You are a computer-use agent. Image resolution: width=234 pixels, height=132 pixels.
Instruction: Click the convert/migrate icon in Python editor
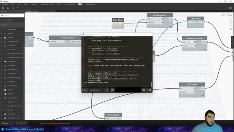(x=106, y=90)
